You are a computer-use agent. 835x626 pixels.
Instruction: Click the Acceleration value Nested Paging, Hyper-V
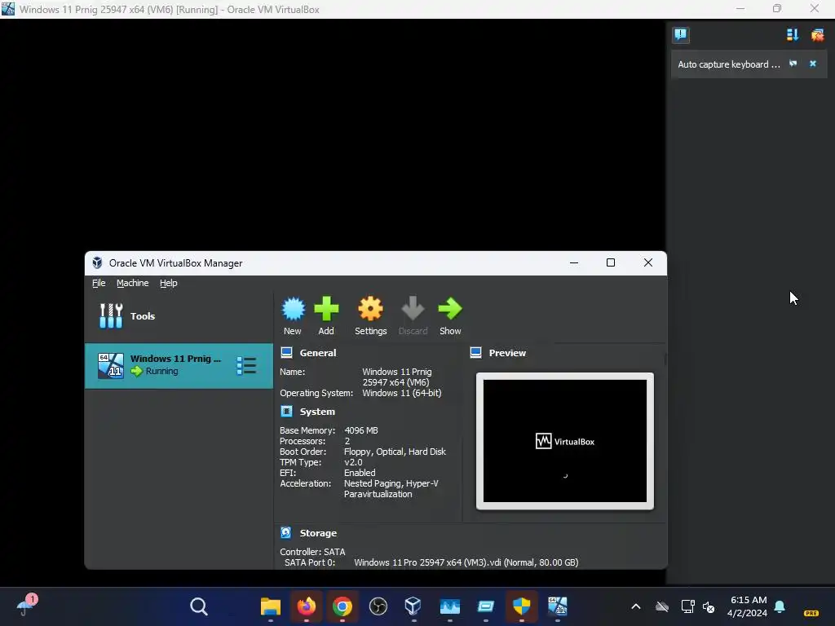391,483
